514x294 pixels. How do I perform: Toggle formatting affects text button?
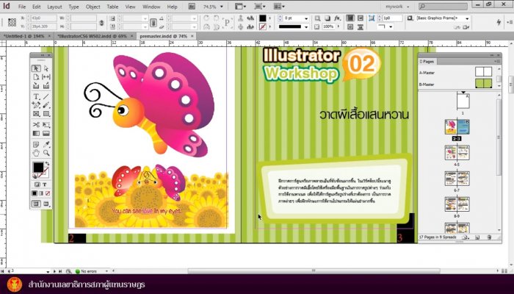[x=44, y=184]
